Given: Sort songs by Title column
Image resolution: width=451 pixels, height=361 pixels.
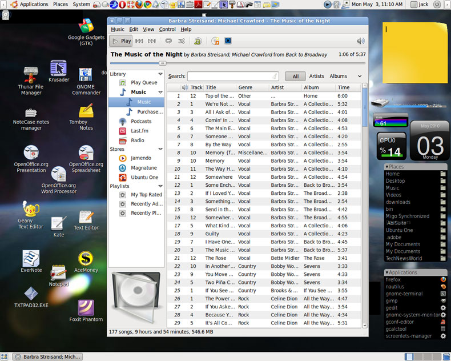Looking at the screenshot, I should click(x=220, y=87).
